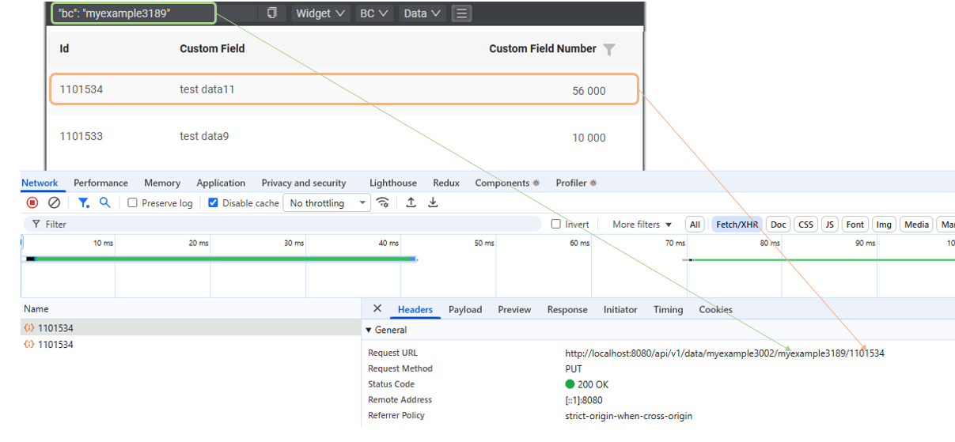Click the export HAR download icon
This screenshot has height=442, width=955.
[433, 203]
